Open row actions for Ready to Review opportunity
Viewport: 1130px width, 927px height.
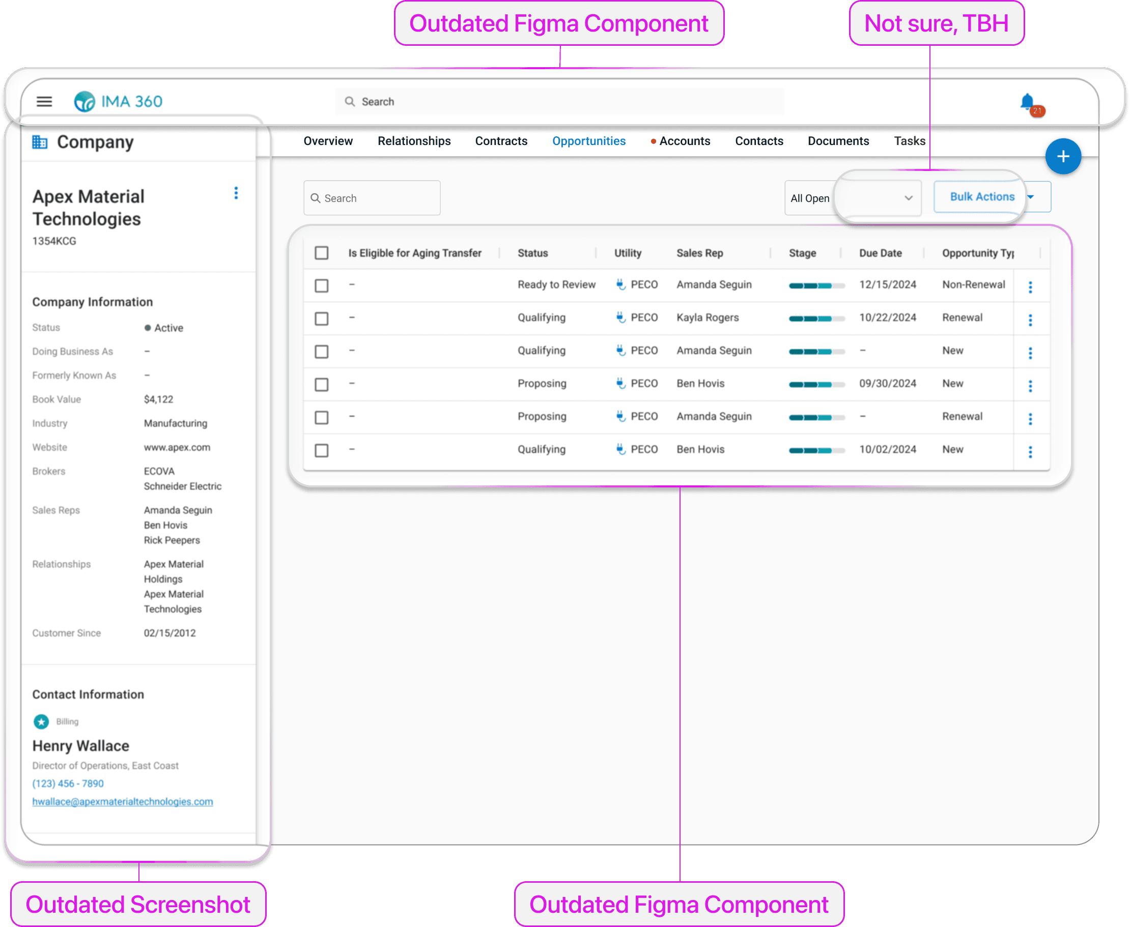[1030, 287]
